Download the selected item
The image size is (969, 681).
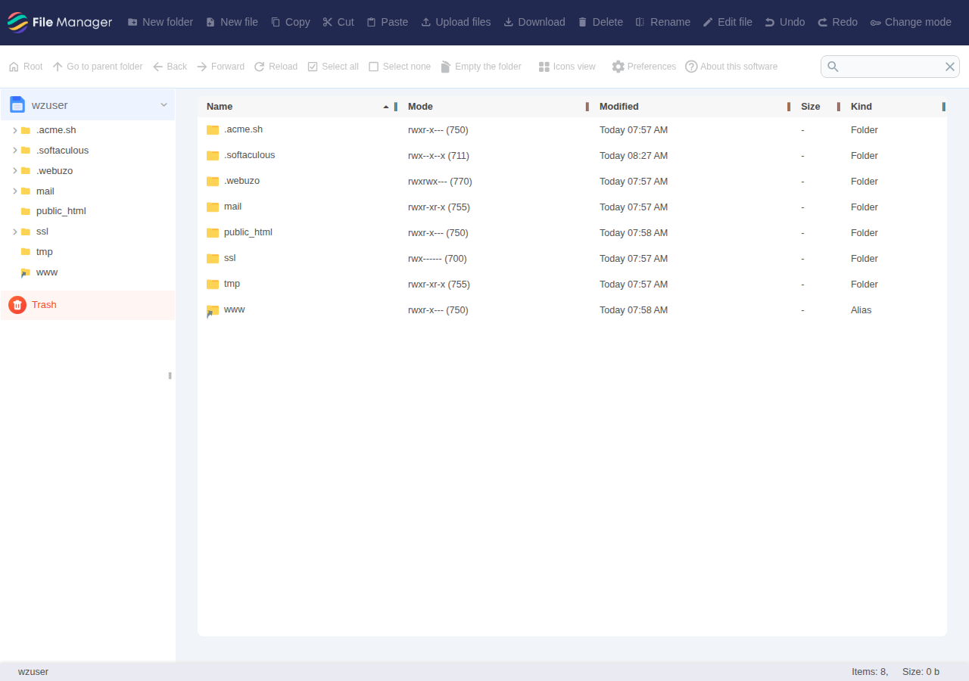pyautogui.click(x=534, y=22)
